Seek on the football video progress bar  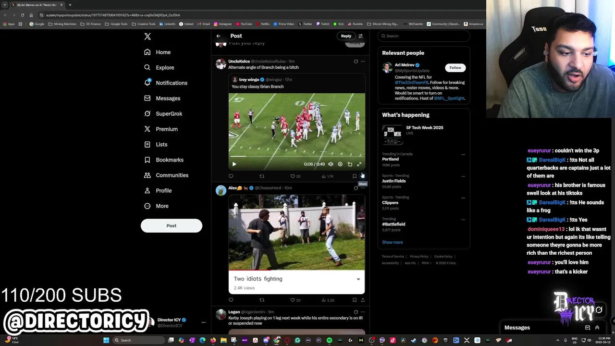pyautogui.click(x=297, y=157)
